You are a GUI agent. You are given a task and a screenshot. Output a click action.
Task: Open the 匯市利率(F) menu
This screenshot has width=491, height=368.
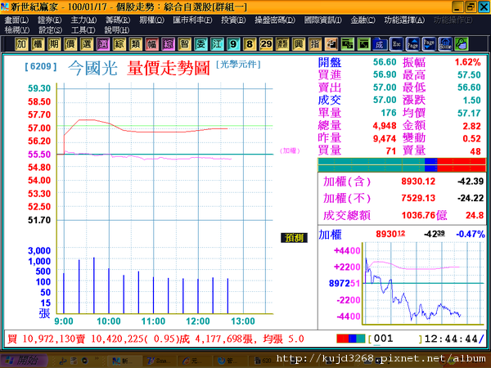(x=192, y=20)
